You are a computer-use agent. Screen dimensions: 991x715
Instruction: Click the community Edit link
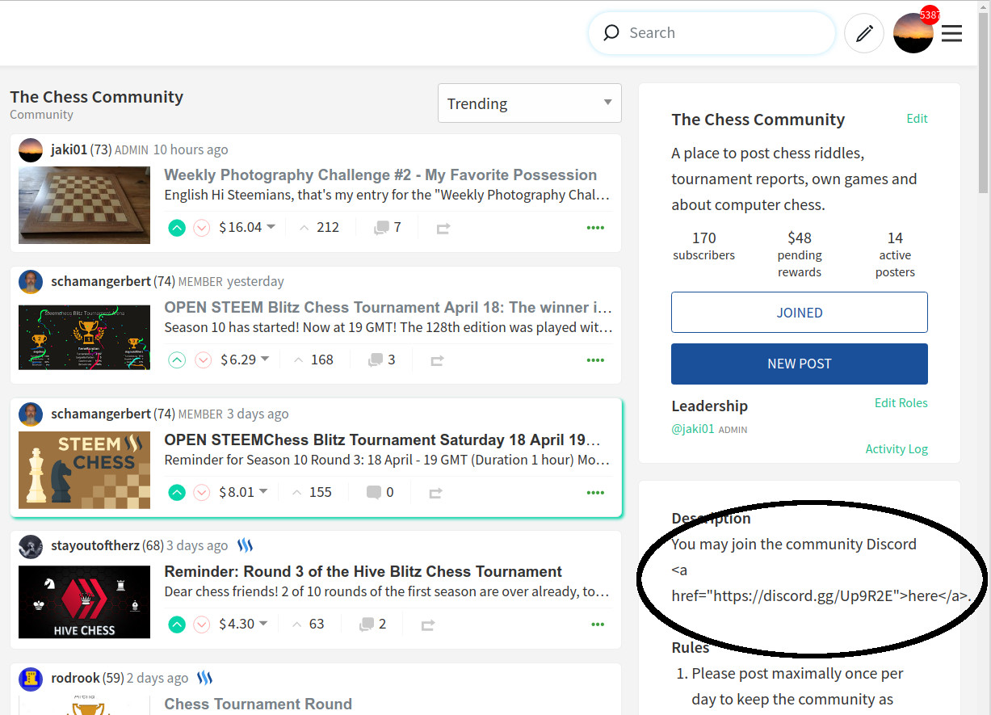pyautogui.click(x=917, y=119)
